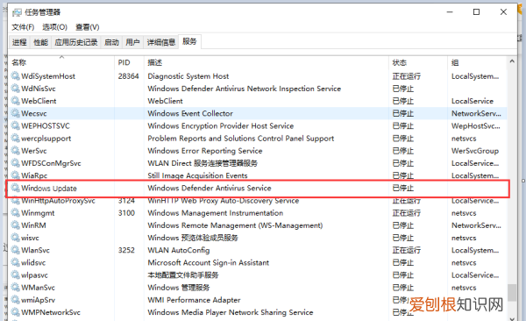Click the WLAN Direct 服务连接管理器服务 description
Screen dimensions: 526x321
(x=203, y=163)
